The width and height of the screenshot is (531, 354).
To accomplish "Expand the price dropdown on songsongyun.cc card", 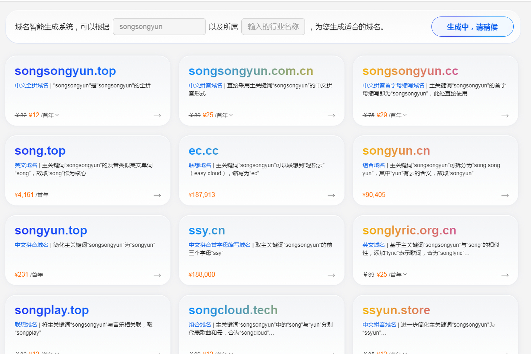I will tap(405, 115).
